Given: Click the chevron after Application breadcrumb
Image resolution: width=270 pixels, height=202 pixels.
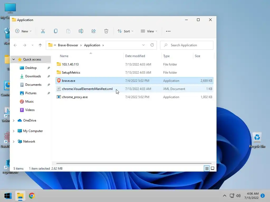Looking at the screenshot, I should coord(103,45).
